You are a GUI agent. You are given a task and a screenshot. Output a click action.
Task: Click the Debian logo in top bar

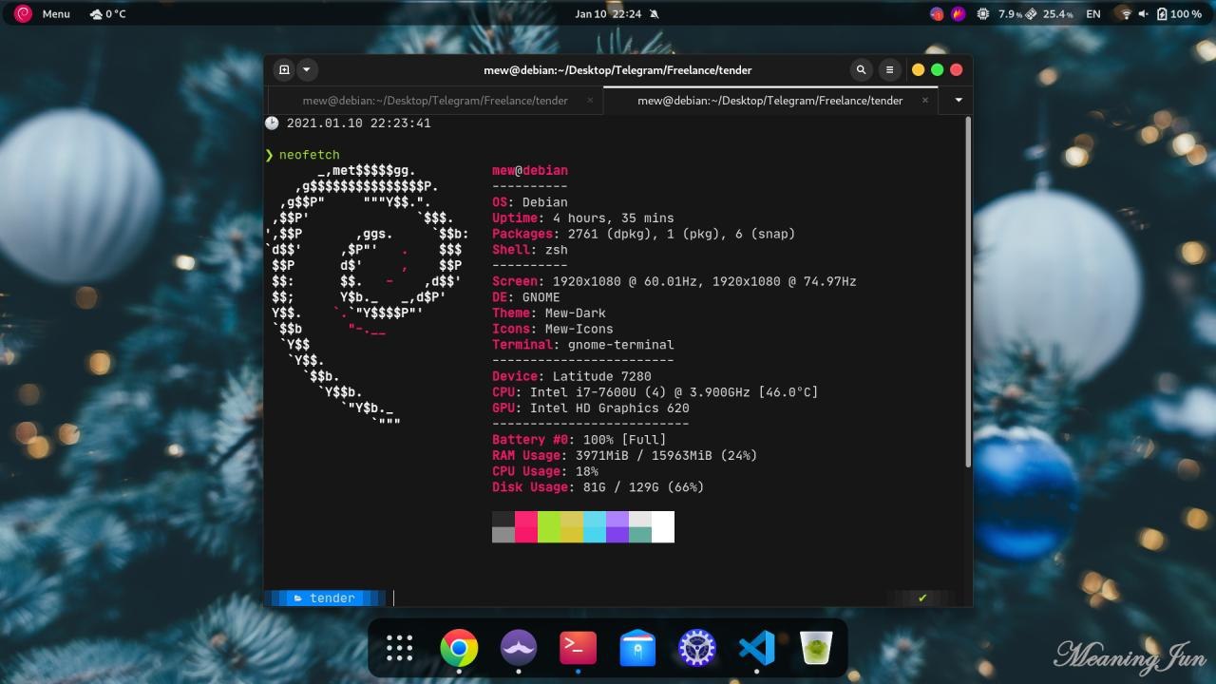pyautogui.click(x=23, y=13)
